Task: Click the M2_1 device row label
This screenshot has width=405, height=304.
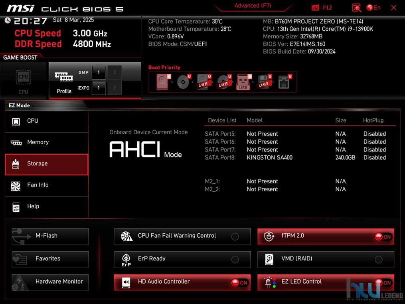Action: 212,181
